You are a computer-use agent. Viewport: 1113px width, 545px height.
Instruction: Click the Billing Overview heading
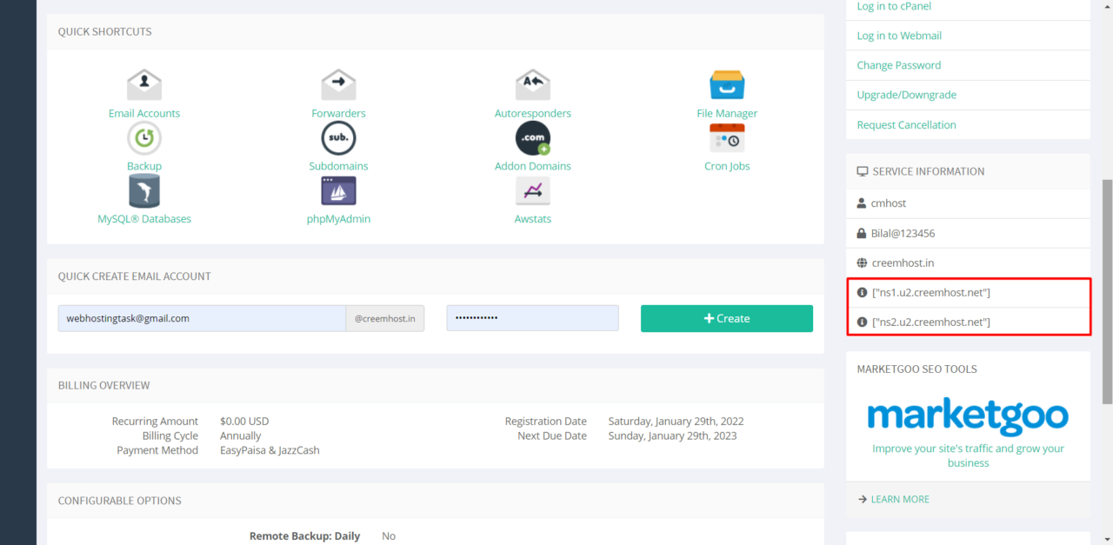tap(103, 385)
